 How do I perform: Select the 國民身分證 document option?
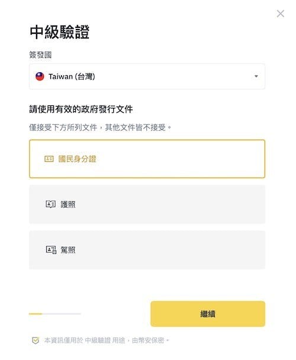click(147, 159)
